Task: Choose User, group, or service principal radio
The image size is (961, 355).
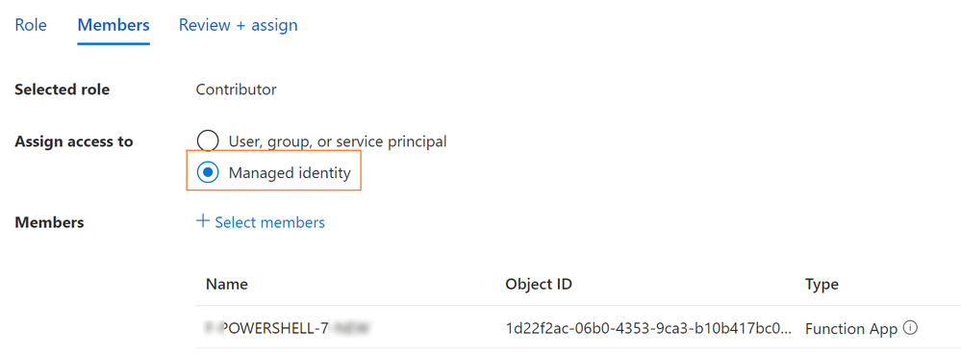Action: click(208, 141)
